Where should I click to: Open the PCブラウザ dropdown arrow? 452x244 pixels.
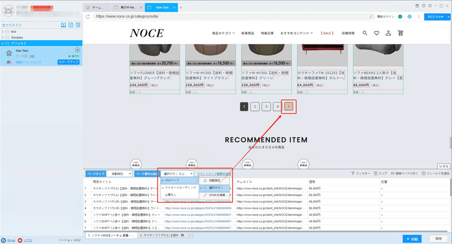pos(449,17)
